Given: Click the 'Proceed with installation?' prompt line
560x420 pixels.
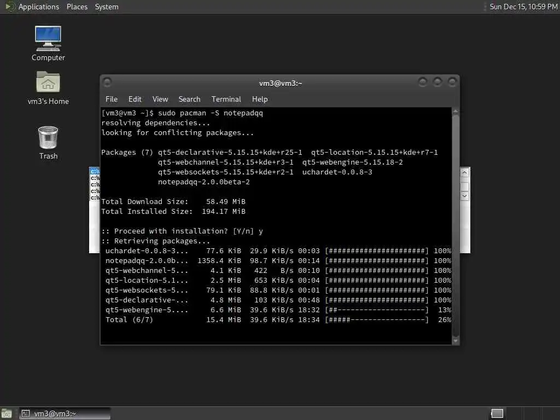Looking at the screenshot, I should [182, 231].
